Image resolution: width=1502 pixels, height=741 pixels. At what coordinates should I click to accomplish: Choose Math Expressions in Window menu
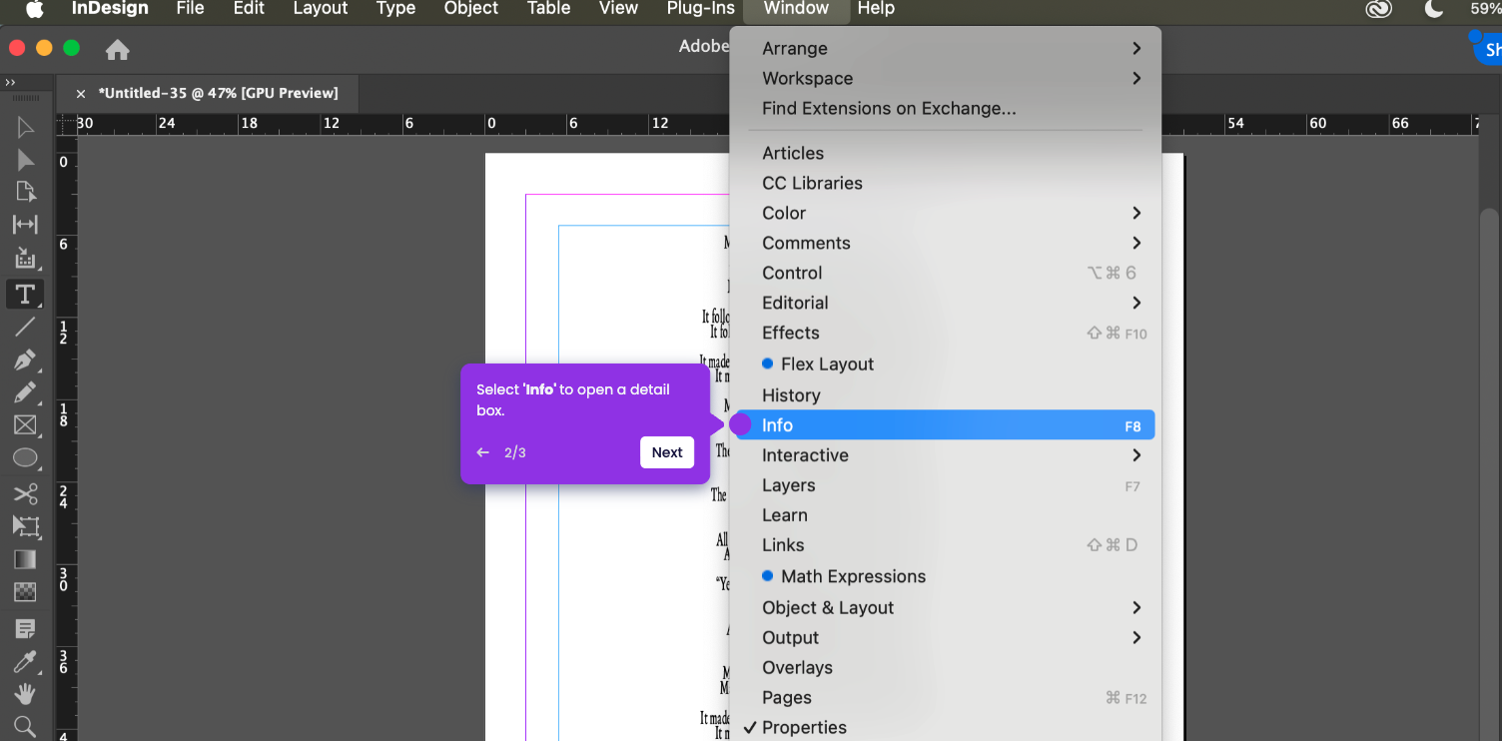(x=946, y=576)
